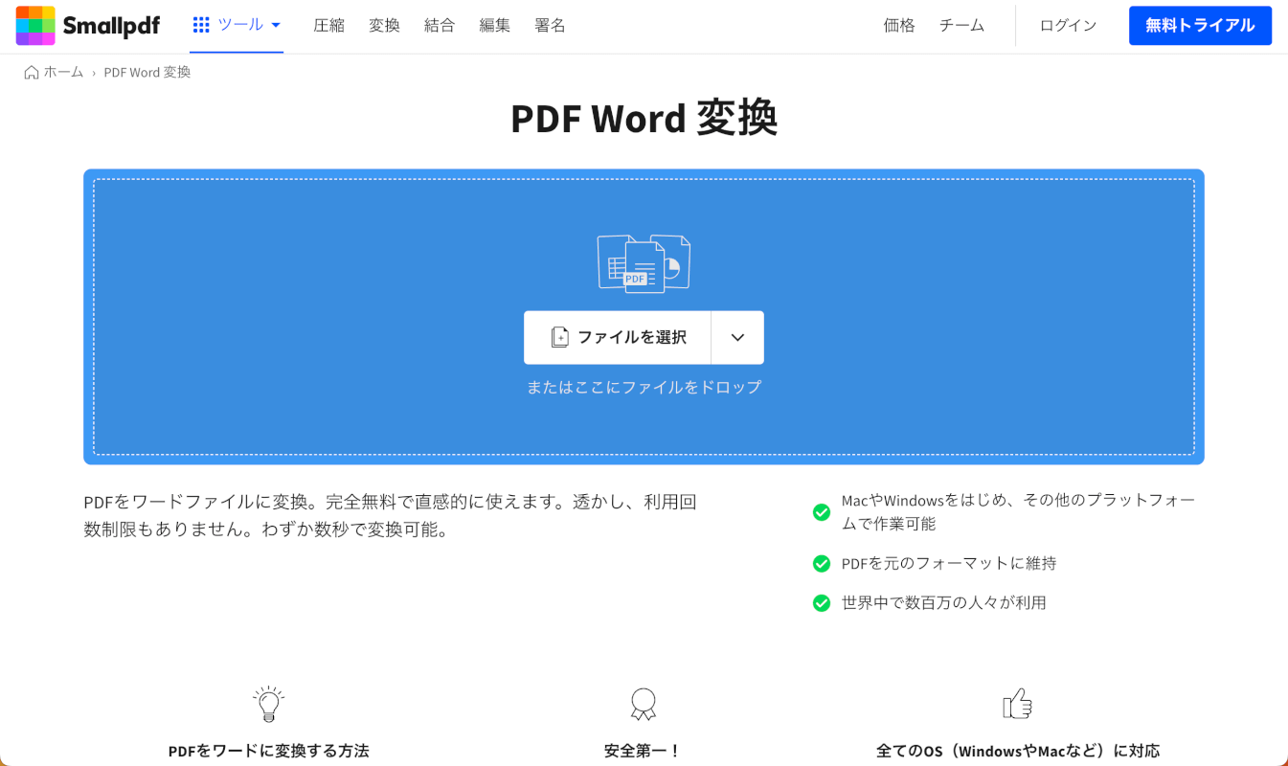Open the 変換 menu item
Image resolution: width=1288 pixels, height=766 pixels.
click(x=384, y=26)
